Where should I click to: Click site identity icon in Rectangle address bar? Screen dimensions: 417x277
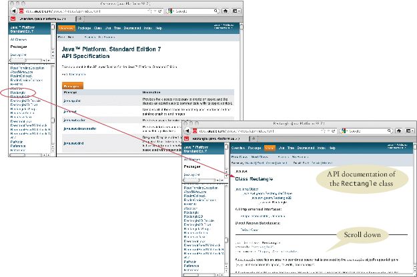[195, 131]
